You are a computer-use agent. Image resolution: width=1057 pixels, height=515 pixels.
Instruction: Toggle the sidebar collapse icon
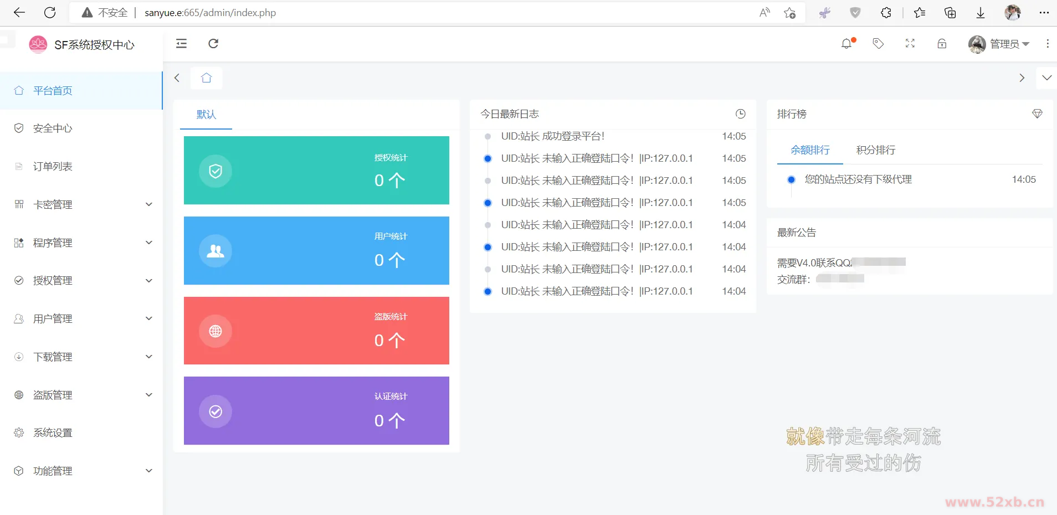coord(181,44)
